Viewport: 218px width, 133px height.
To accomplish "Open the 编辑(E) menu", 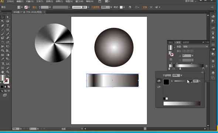I will click(20, 1).
